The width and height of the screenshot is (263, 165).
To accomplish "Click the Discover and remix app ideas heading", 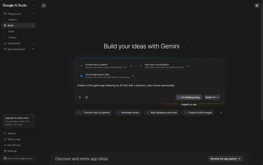I will coord(82,159).
